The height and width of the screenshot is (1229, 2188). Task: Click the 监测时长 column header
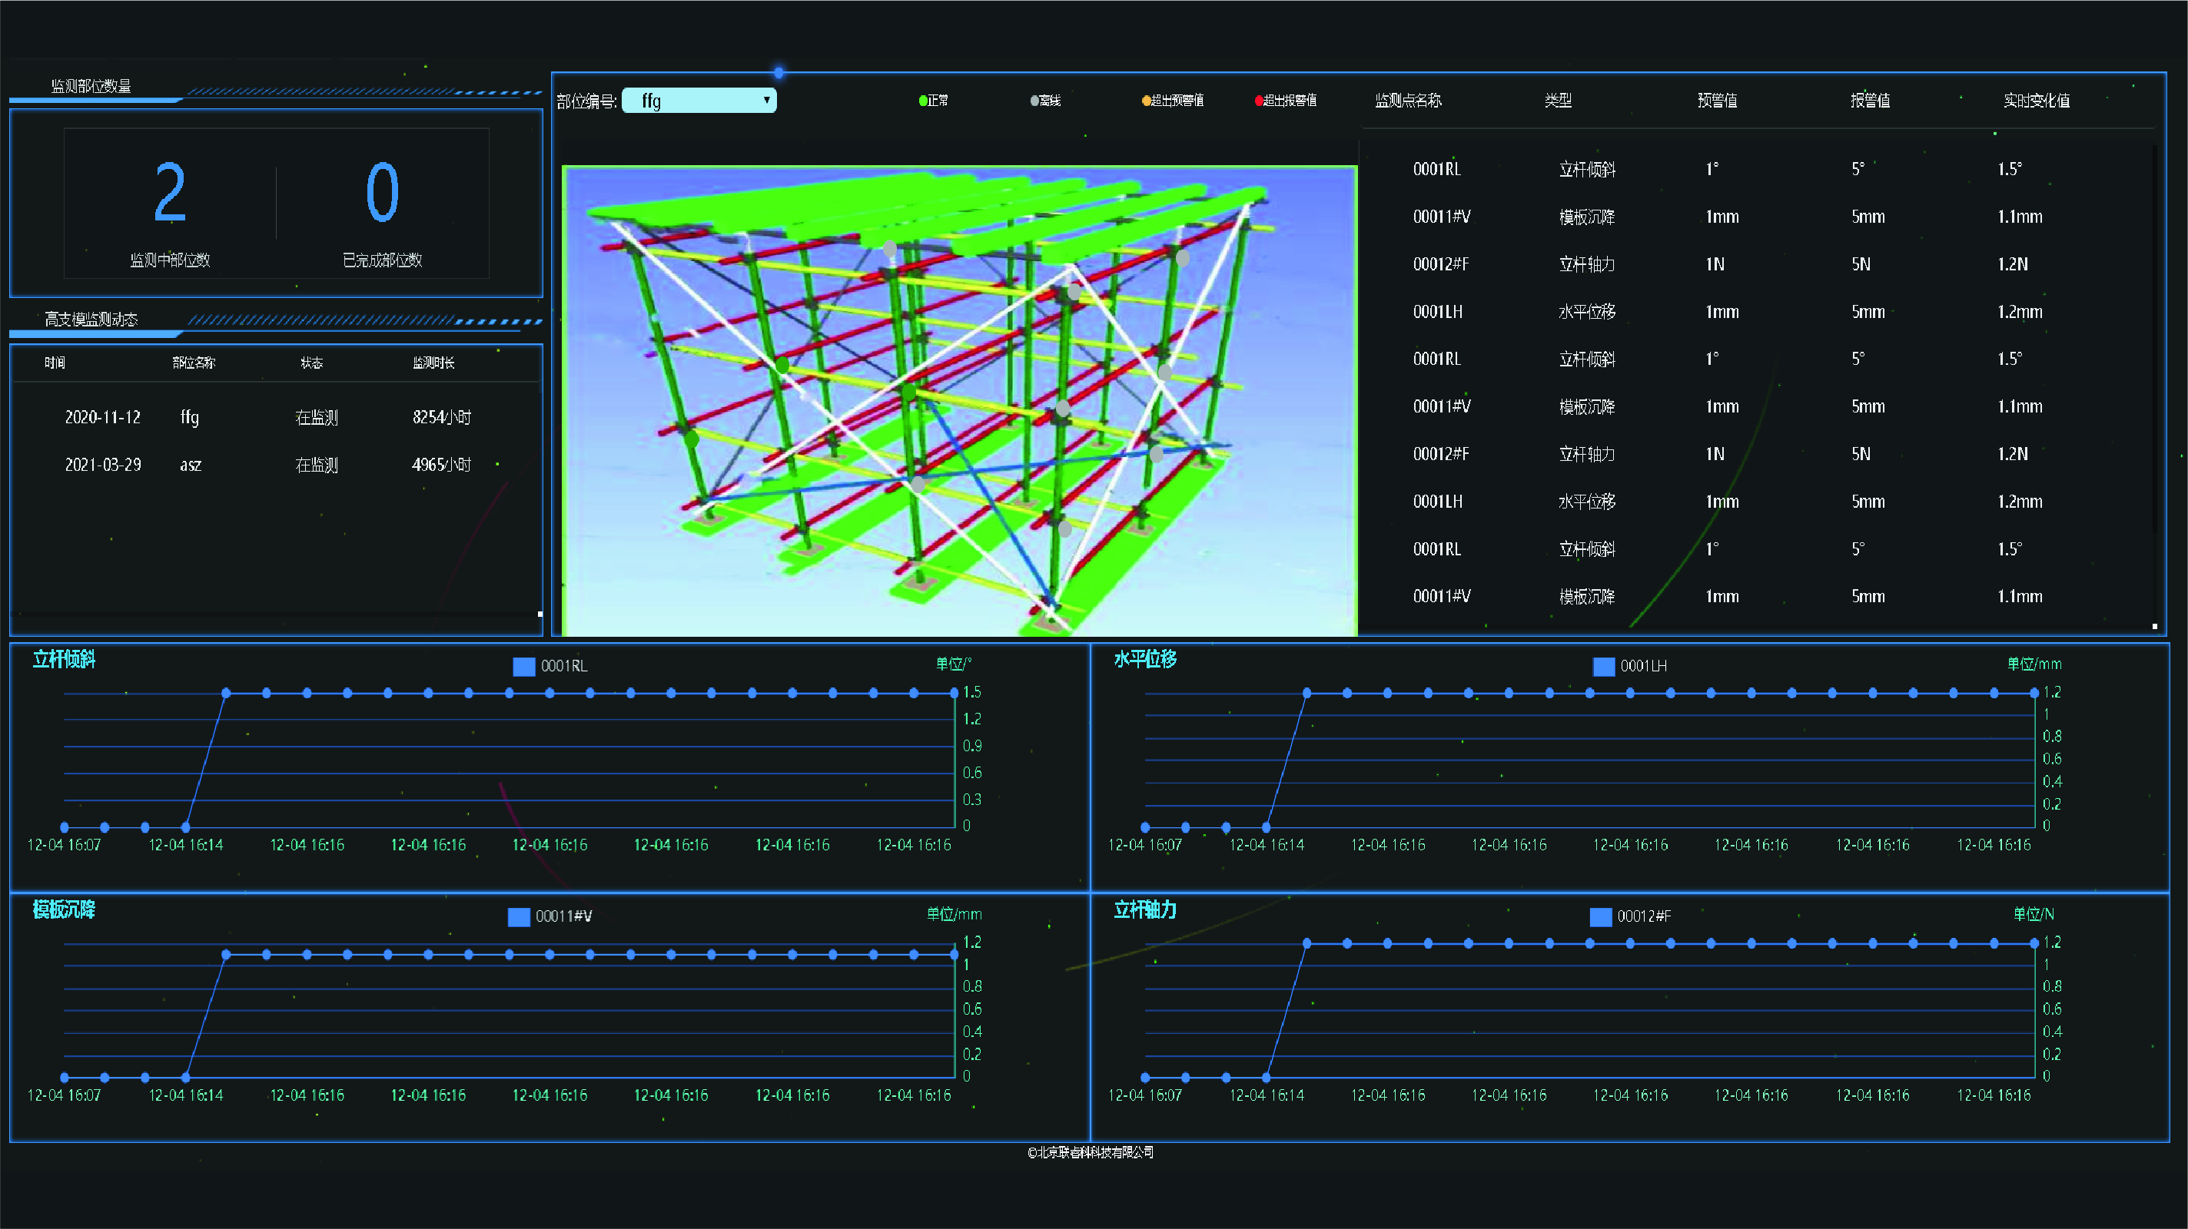[433, 363]
